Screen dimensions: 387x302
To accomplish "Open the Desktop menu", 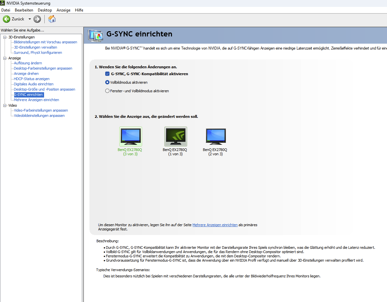I will [x=45, y=10].
